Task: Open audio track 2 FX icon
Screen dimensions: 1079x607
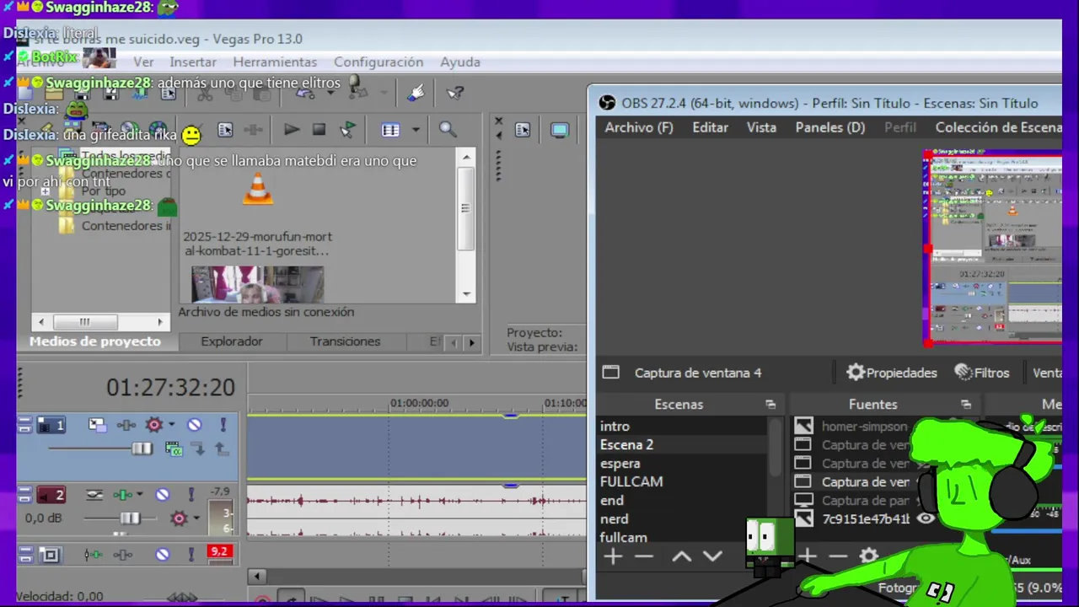Action: [x=123, y=495]
